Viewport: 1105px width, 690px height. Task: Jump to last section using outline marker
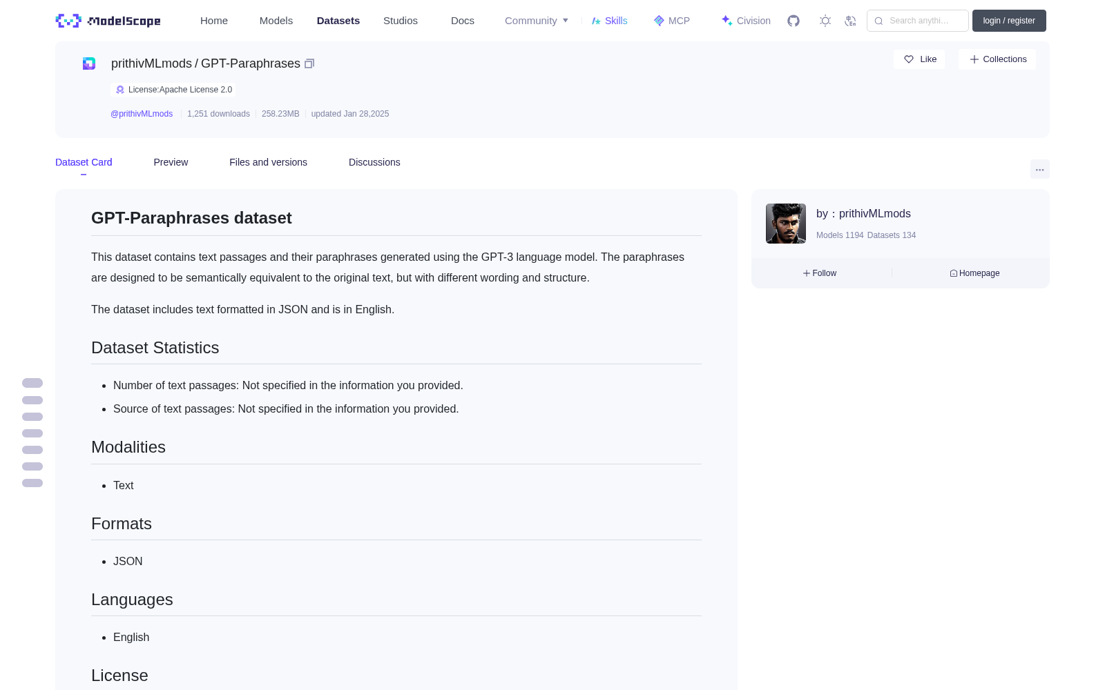pyautogui.click(x=32, y=483)
